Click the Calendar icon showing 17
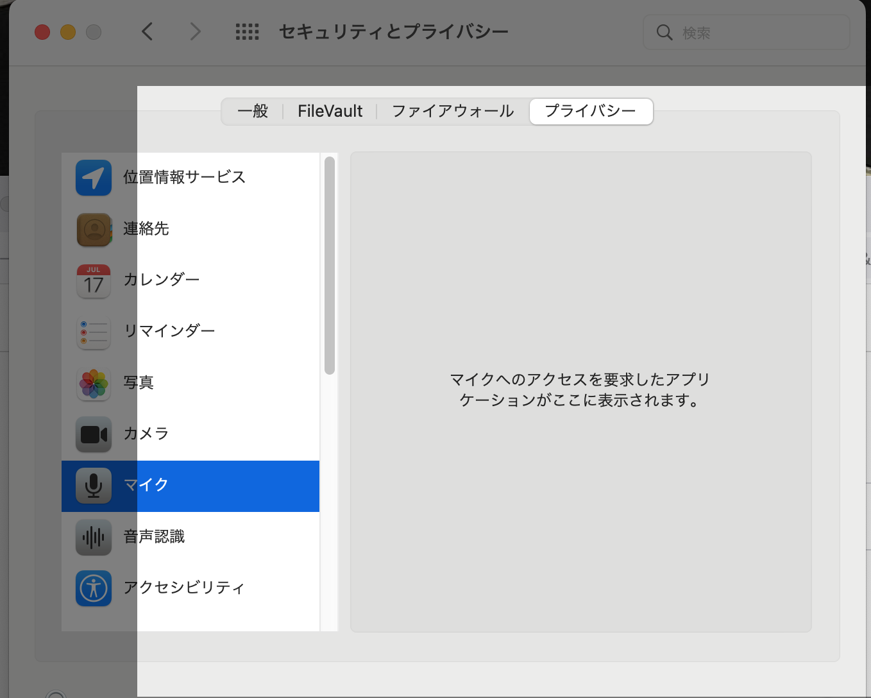The width and height of the screenshot is (871, 698). pyautogui.click(x=94, y=280)
